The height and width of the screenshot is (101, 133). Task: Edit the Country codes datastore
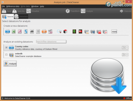[x=123, y=48]
